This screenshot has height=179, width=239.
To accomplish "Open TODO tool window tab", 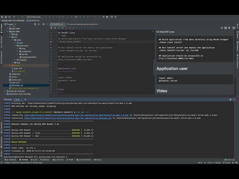I will pos(70,160).
